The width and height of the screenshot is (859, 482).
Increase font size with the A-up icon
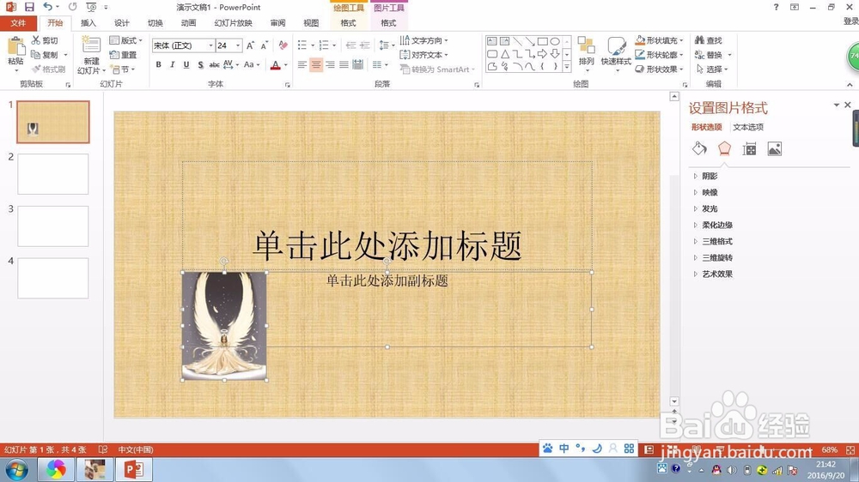[250, 45]
